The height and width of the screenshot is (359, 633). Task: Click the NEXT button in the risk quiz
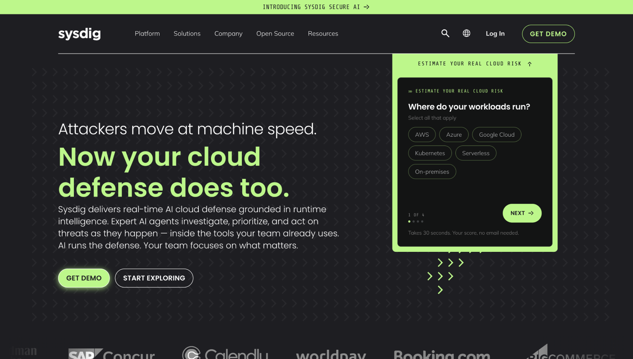pos(522,213)
